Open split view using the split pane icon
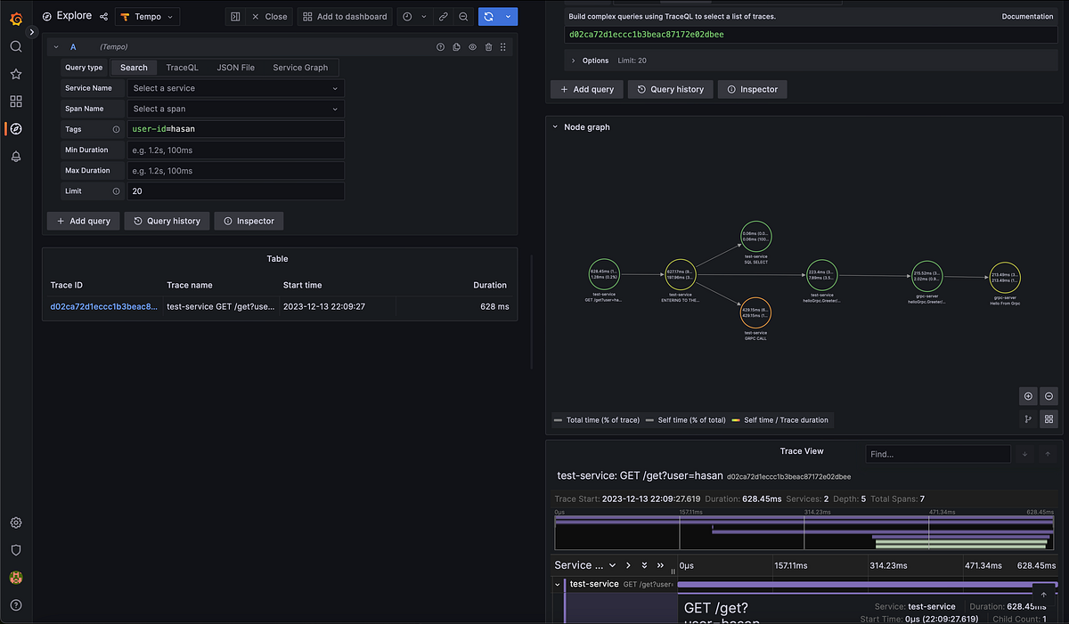This screenshot has height=624, width=1069. click(236, 16)
